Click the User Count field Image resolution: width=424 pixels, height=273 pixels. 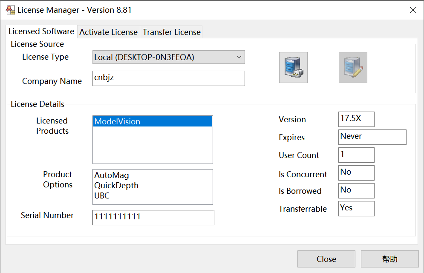(x=356, y=155)
